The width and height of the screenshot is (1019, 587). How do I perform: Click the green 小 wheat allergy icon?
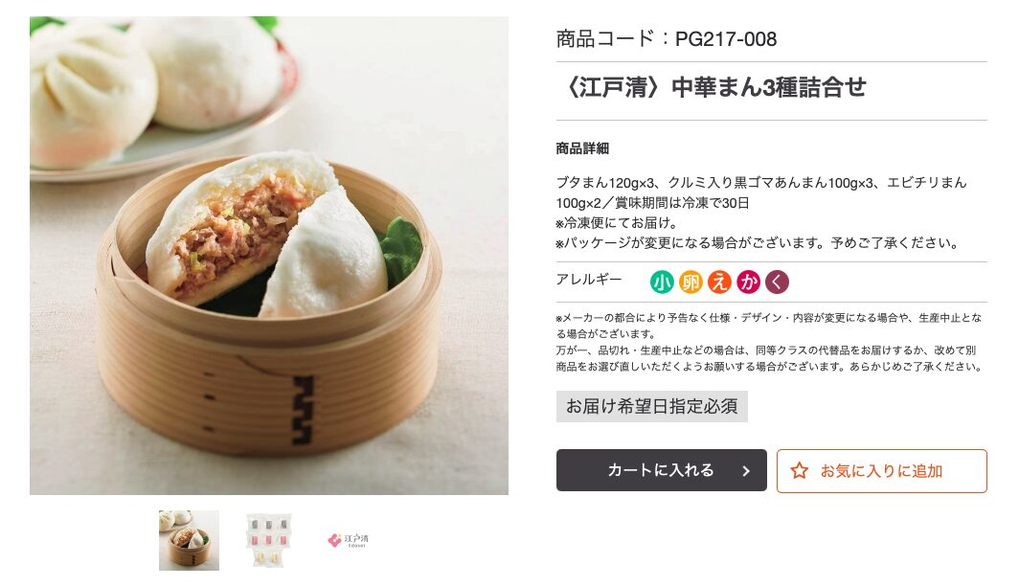pos(662,282)
